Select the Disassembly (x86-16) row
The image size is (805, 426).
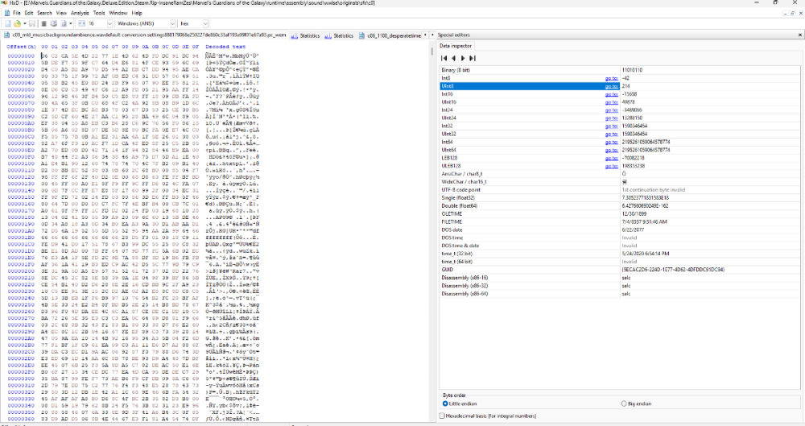click(620, 278)
